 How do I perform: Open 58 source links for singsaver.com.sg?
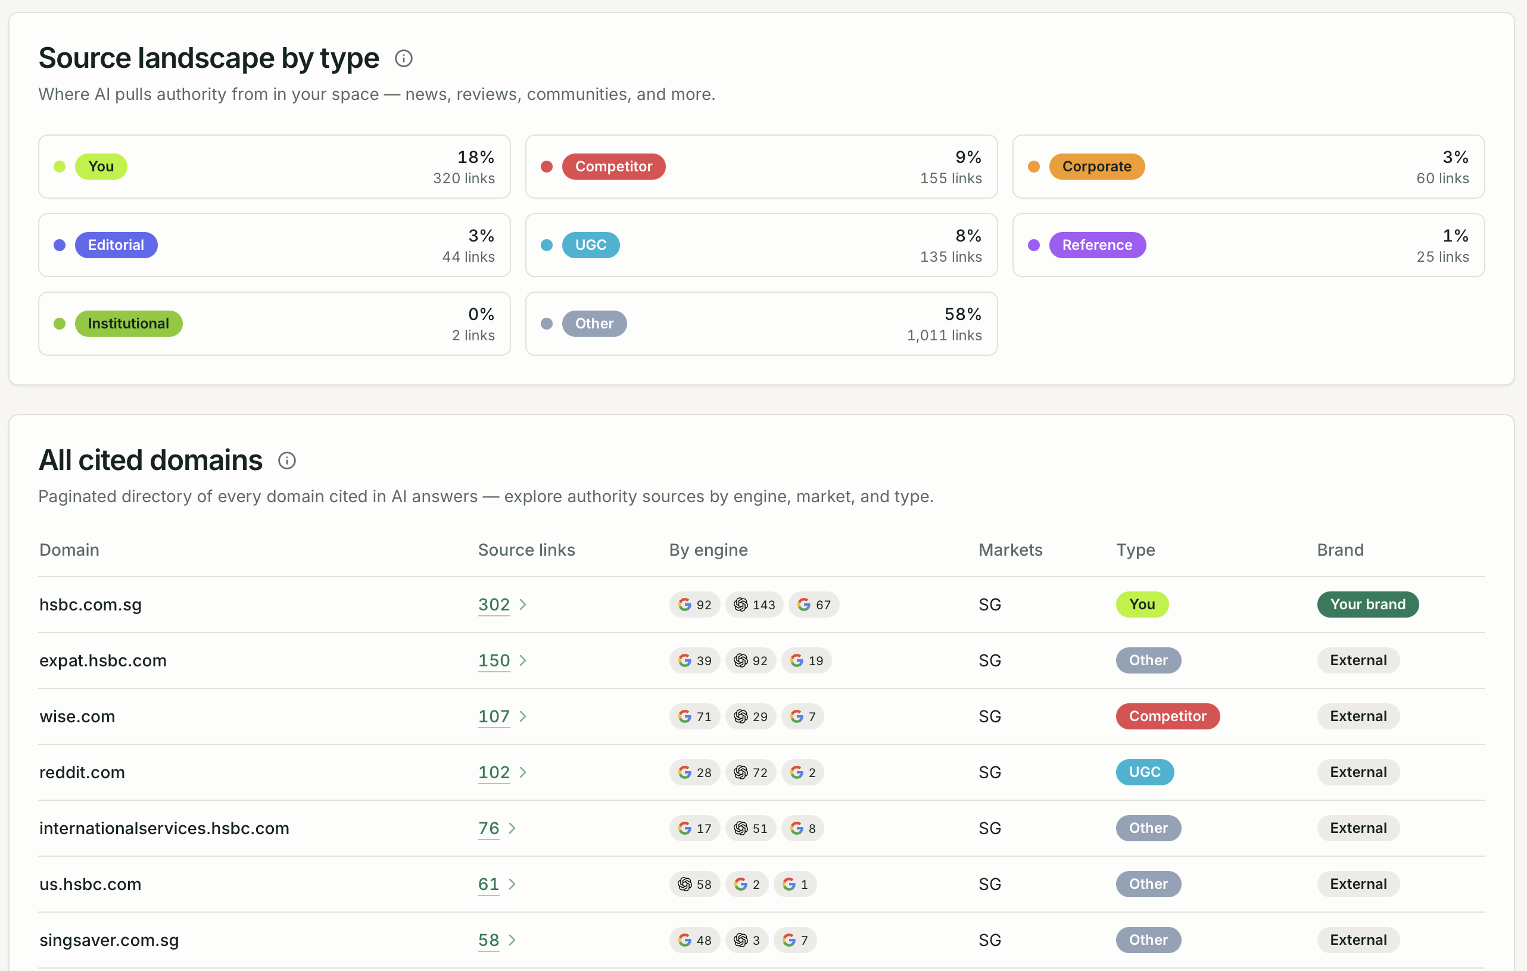(488, 940)
